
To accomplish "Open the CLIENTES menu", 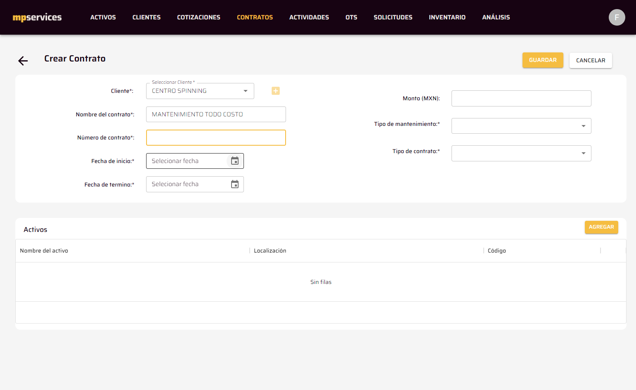I will 147,17.
